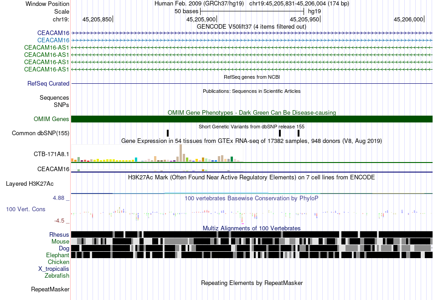The width and height of the screenshot is (433, 300).
Task: Click the cyan CTB-171A8.1 expression bar
Action: tap(136, 160)
